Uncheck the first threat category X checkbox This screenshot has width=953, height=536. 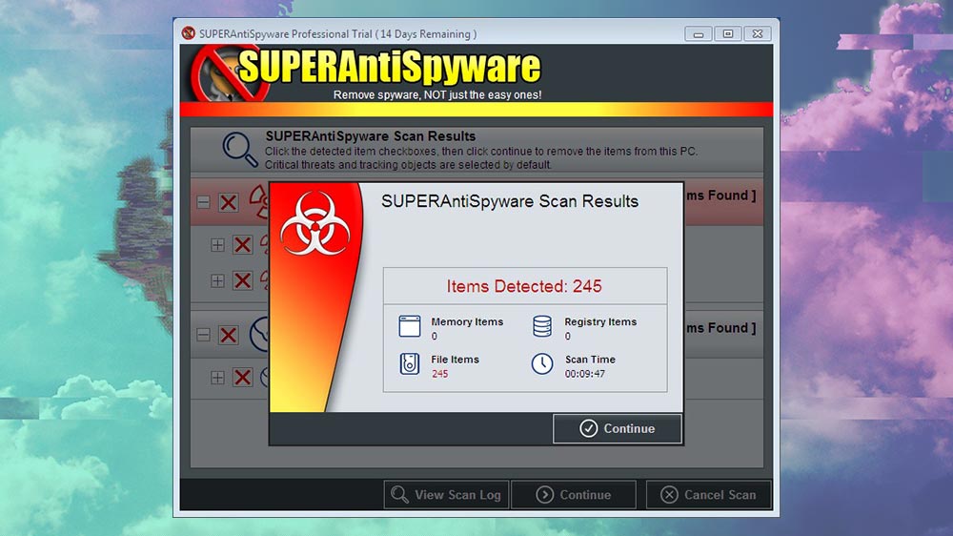pos(229,202)
